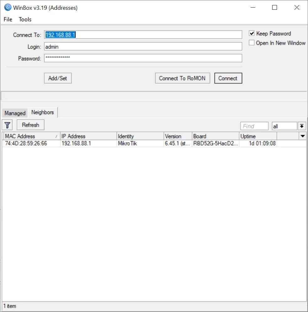This screenshot has height=312, width=308.
Task: Click the filter funnel icon
Action: coord(7,125)
